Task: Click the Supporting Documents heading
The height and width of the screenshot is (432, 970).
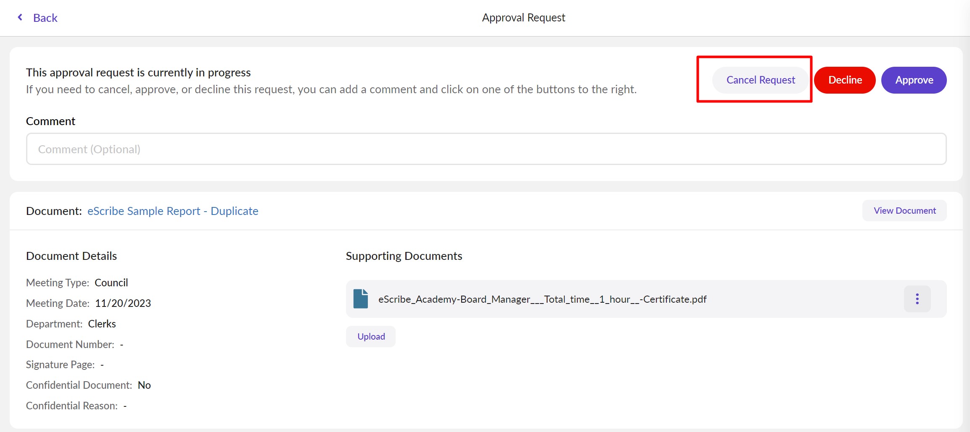Action: tap(404, 256)
